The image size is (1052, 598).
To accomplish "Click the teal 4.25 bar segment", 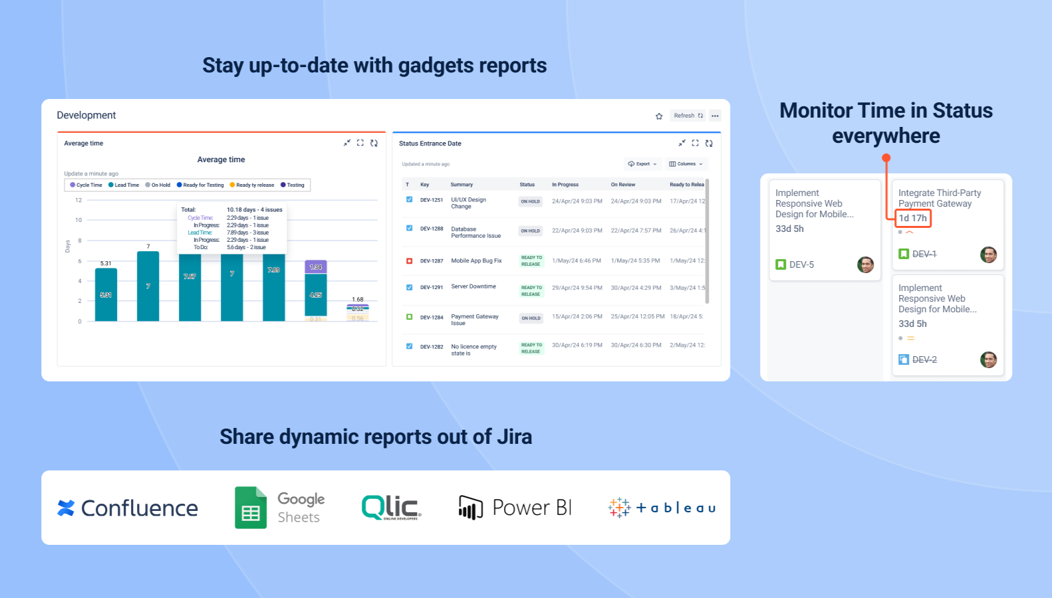I will point(316,295).
